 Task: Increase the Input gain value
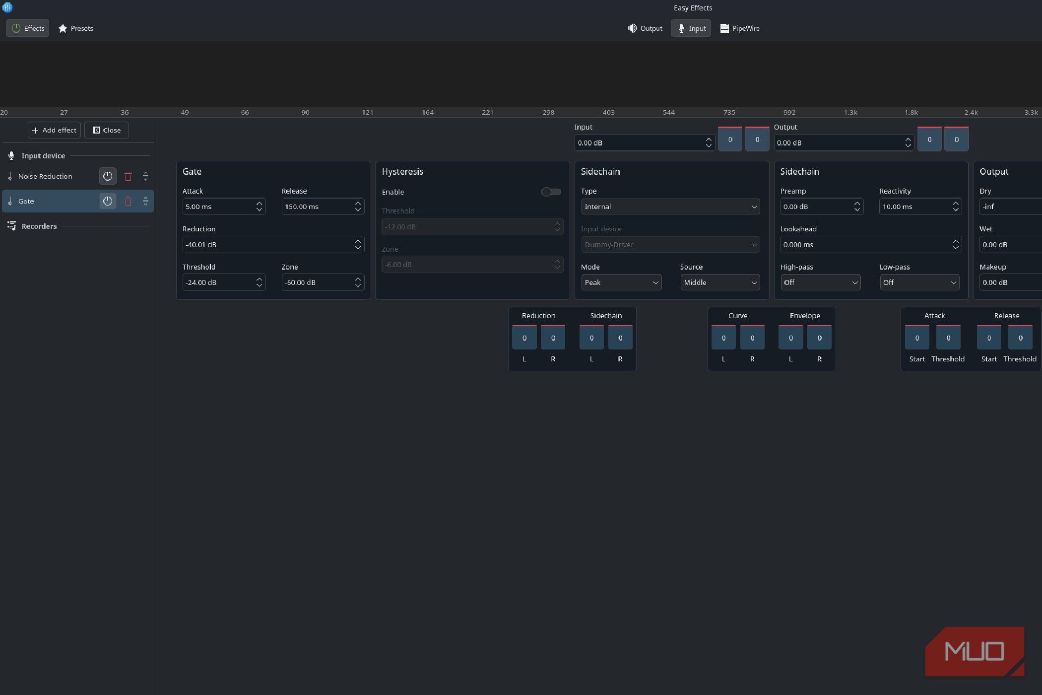pyautogui.click(x=709, y=139)
